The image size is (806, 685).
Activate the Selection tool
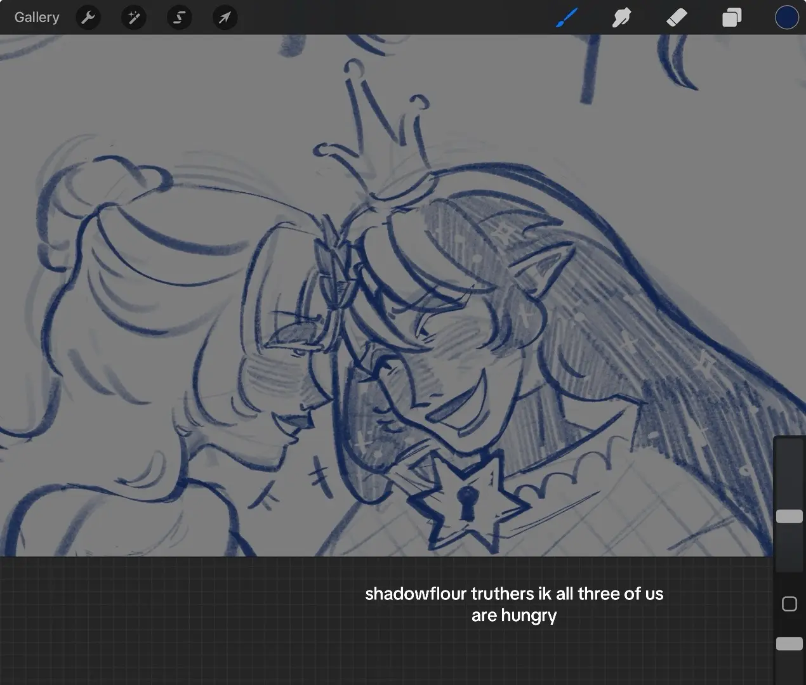coord(180,17)
